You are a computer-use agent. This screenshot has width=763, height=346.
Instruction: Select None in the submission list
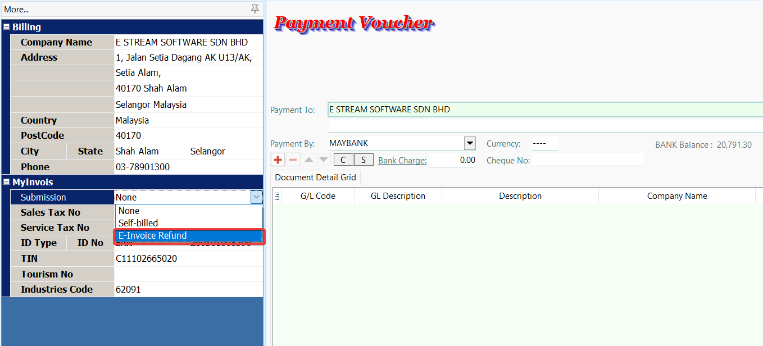[129, 211]
